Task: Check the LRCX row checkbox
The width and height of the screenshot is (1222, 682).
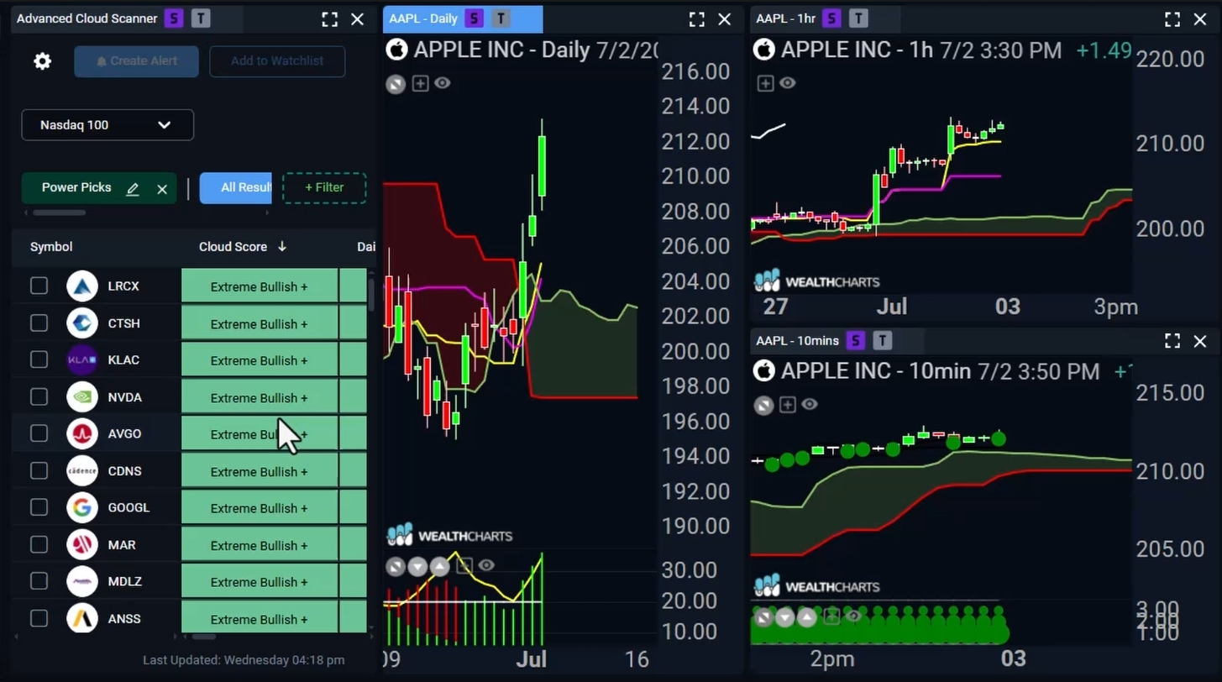Action: point(39,286)
